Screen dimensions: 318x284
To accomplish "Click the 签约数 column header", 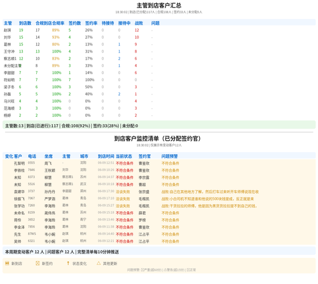I will [x=74, y=23].
